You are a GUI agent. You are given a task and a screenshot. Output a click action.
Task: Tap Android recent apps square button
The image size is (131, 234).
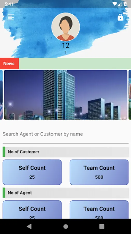coord(102,226)
